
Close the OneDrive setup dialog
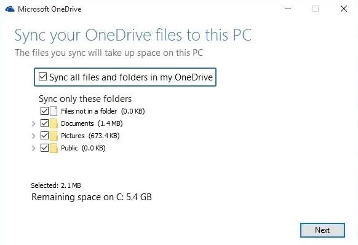[344, 9]
